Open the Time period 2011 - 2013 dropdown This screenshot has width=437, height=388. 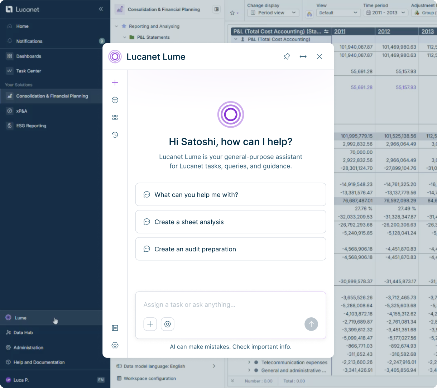click(386, 13)
